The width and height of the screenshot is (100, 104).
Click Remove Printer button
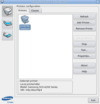pyautogui.click(x=84, y=29)
